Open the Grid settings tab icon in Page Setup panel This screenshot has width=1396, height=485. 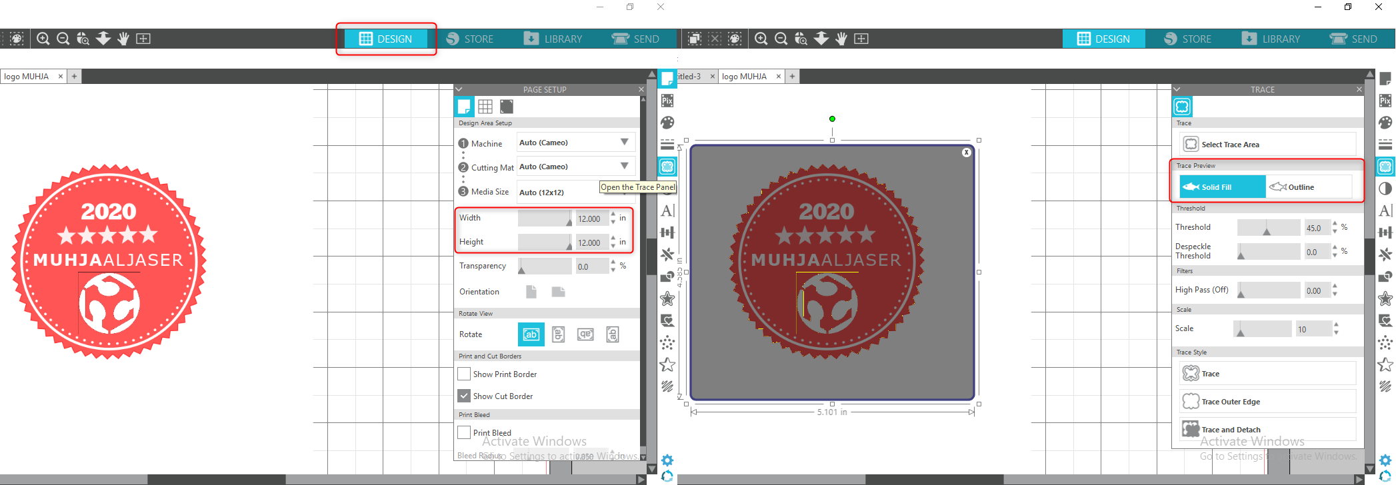(x=485, y=107)
